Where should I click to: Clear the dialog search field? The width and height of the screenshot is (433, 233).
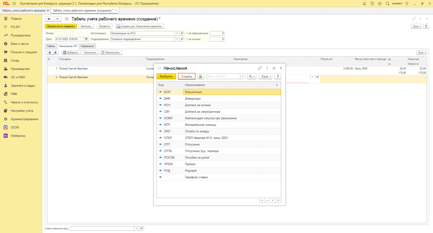[x=242, y=76]
